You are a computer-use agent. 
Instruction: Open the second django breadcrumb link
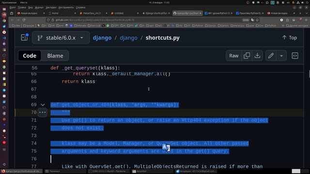[x=128, y=38]
